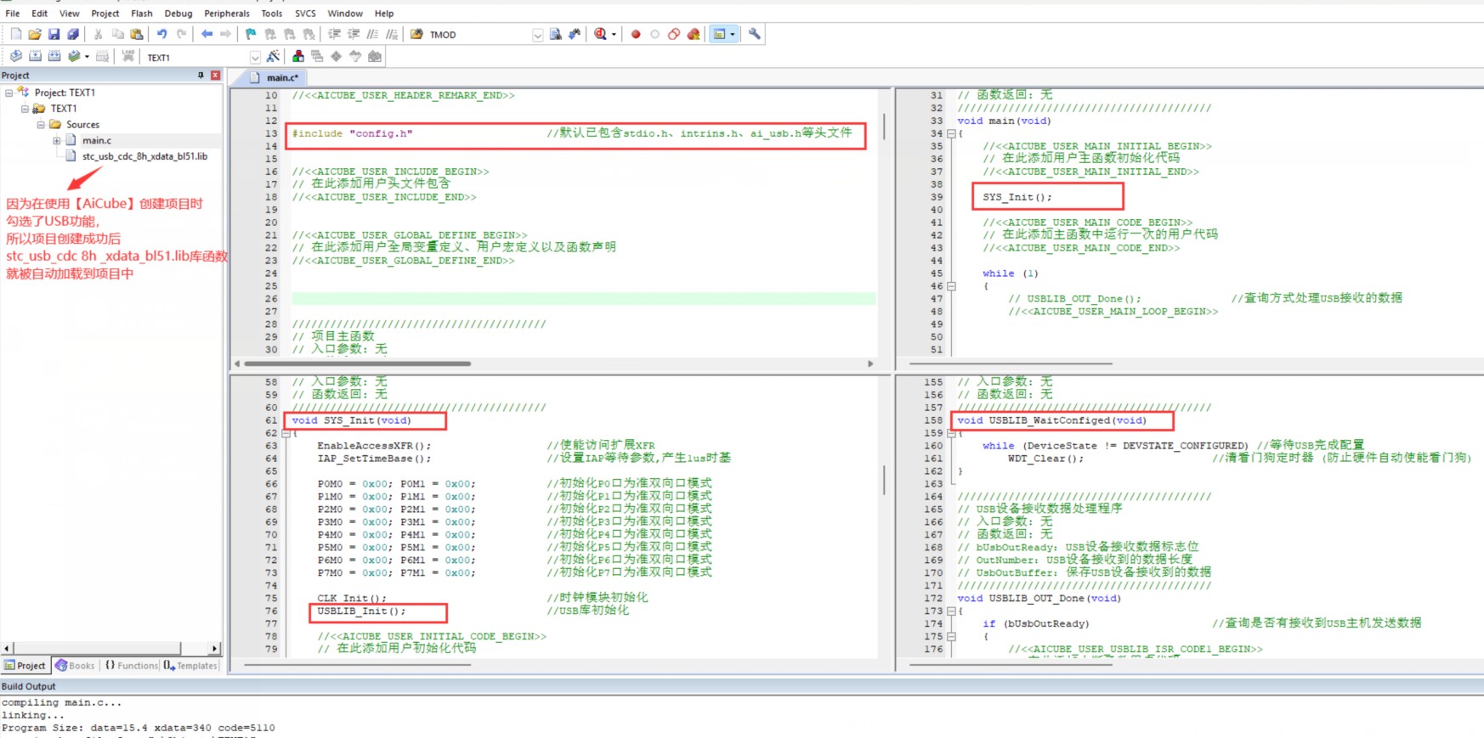Rebuild all target files
The height and width of the screenshot is (738, 1484).
pos(54,56)
